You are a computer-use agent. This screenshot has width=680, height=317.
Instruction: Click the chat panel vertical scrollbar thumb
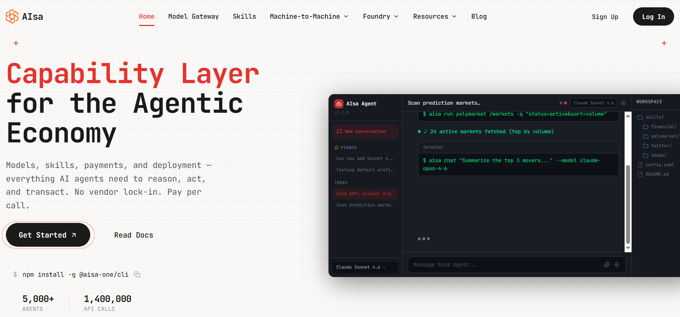click(x=628, y=204)
